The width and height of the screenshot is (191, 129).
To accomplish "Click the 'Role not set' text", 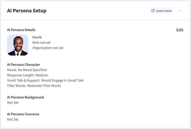I will coord(41,43).
